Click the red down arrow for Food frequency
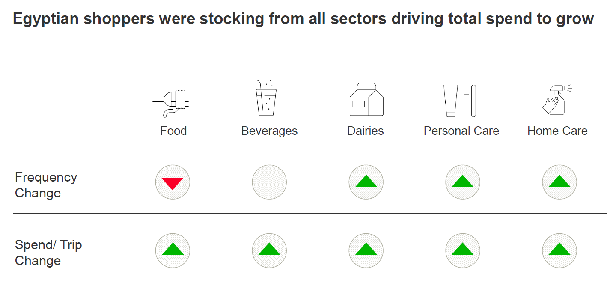Viewport: 616px width, 292px height. 173,183
